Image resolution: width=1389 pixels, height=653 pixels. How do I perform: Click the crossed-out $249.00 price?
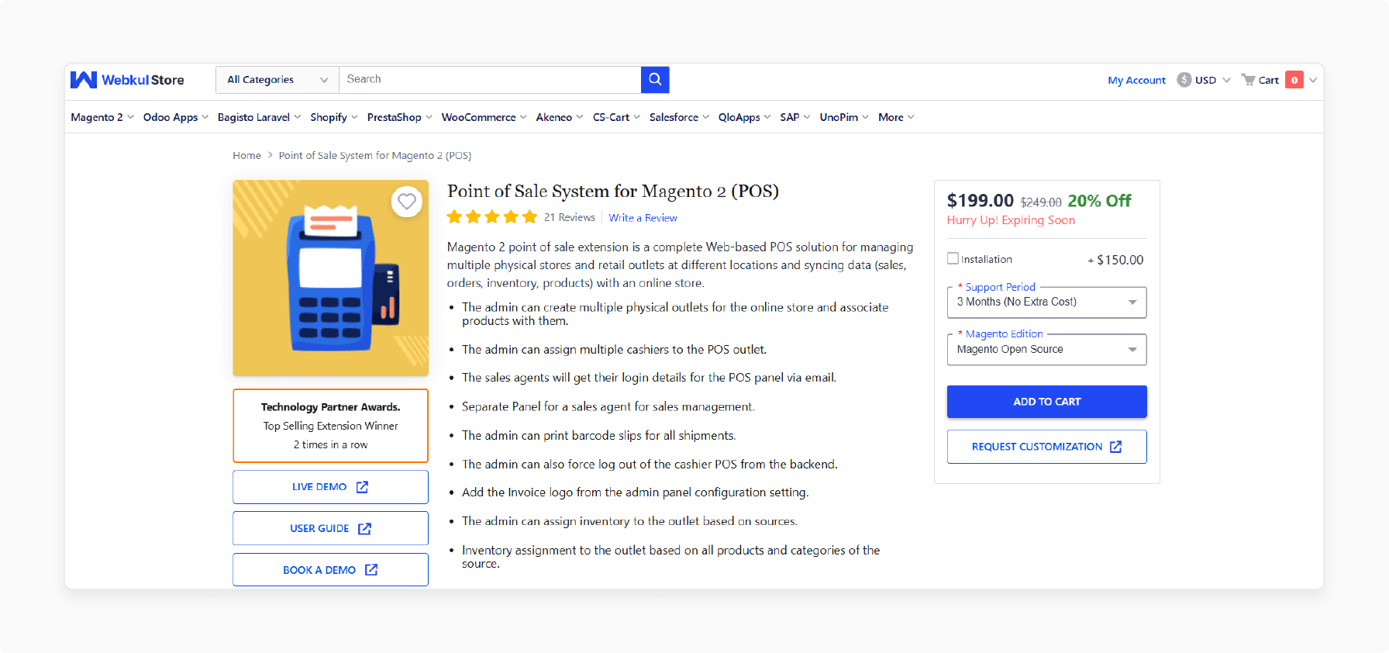click(1041, 202)
